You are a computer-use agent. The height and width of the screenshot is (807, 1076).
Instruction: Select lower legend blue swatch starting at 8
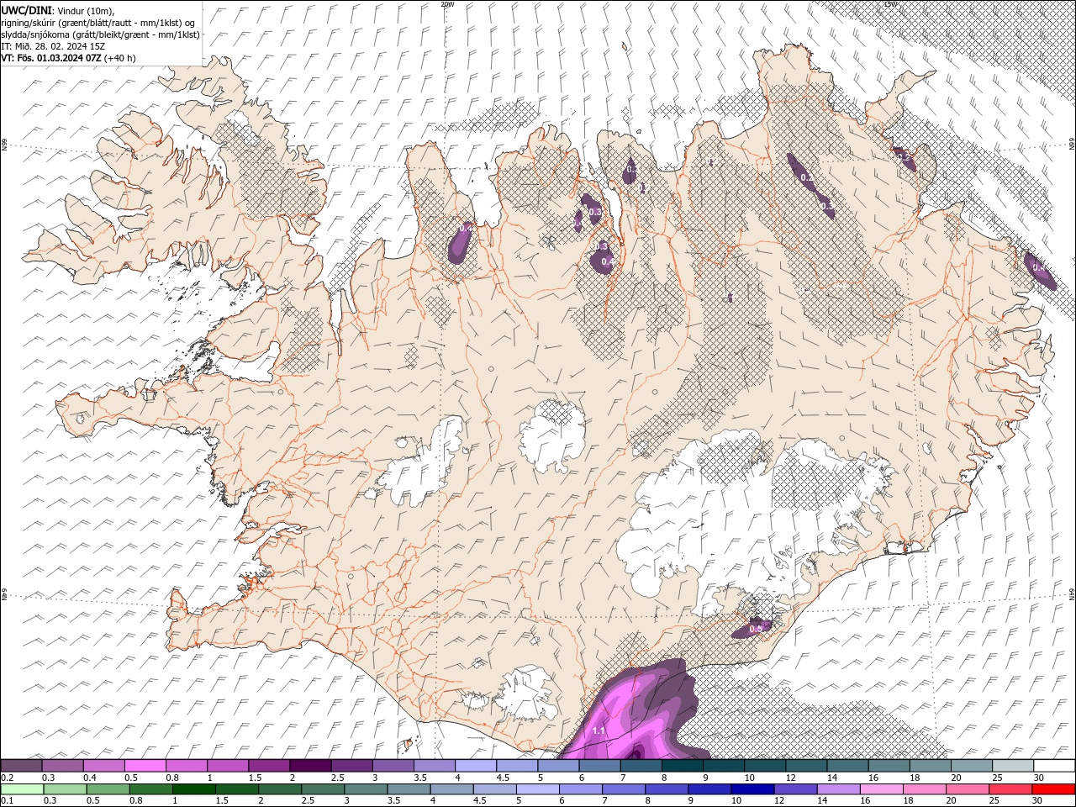[x=667, y=789]
